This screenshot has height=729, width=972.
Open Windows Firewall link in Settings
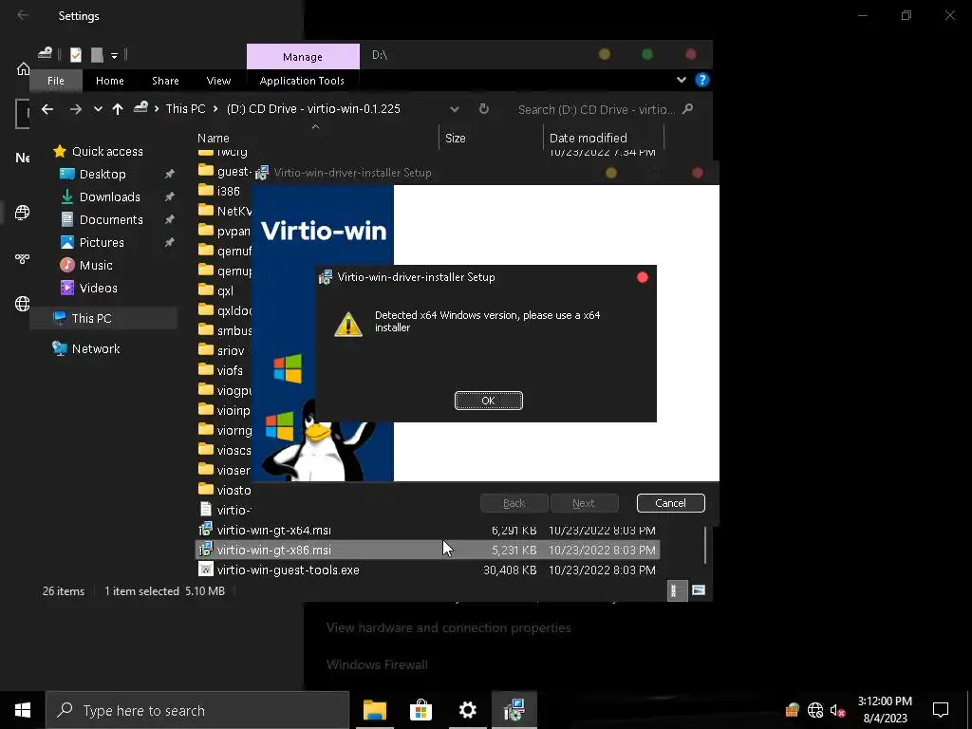[x=377, y=664]
